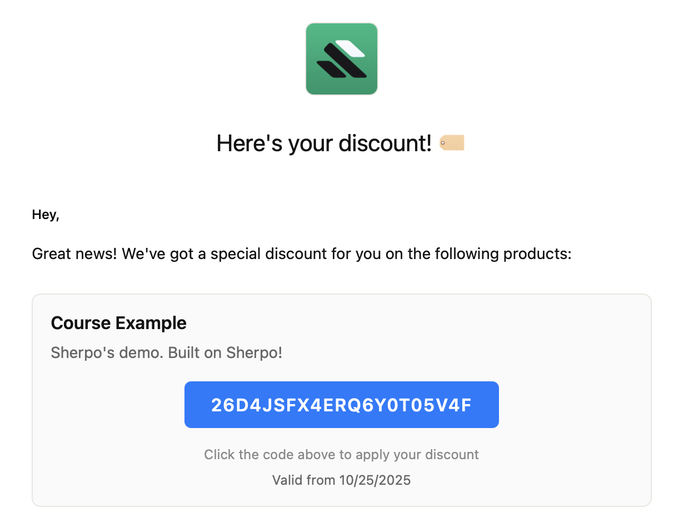Select the green app icon at the top

[341, 58]
